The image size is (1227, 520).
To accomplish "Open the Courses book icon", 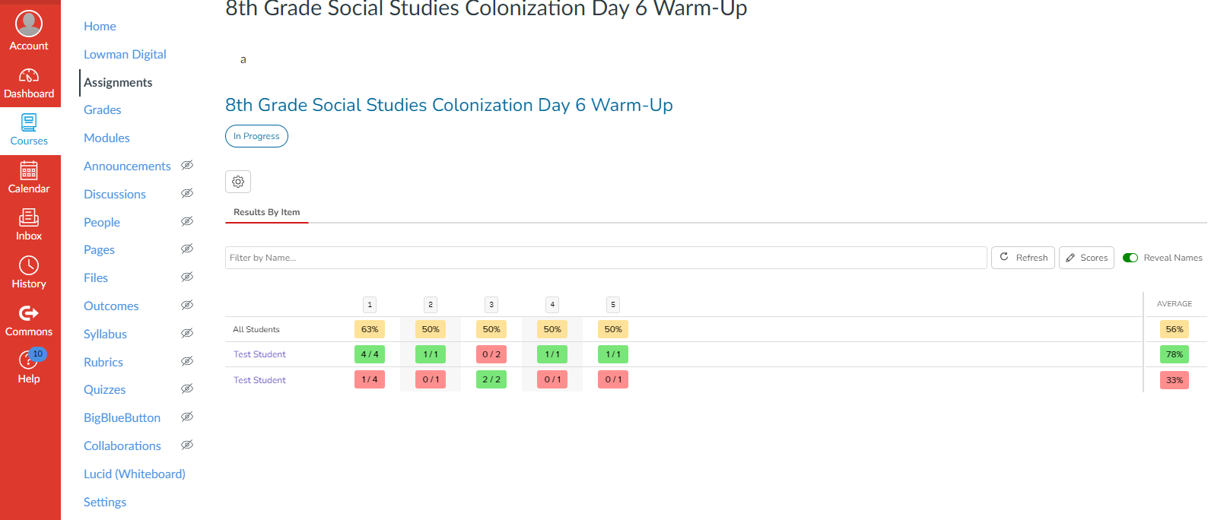I will pos(29,122).
